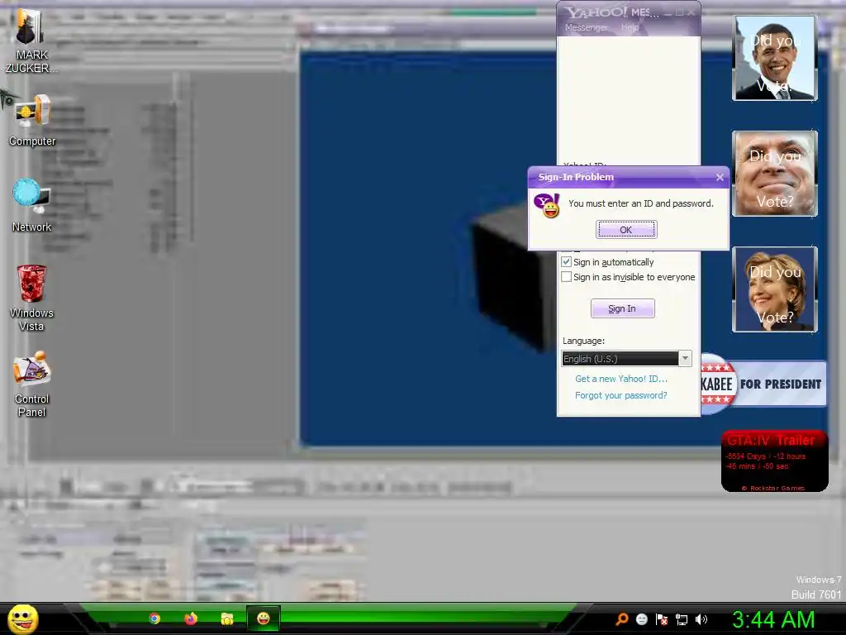Open the Messenger menu
Screen dimensions: 846x635
coord(586,27)
